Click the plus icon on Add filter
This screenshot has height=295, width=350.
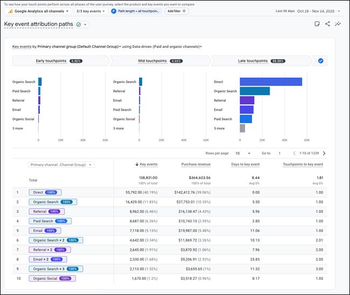(184, 11)
